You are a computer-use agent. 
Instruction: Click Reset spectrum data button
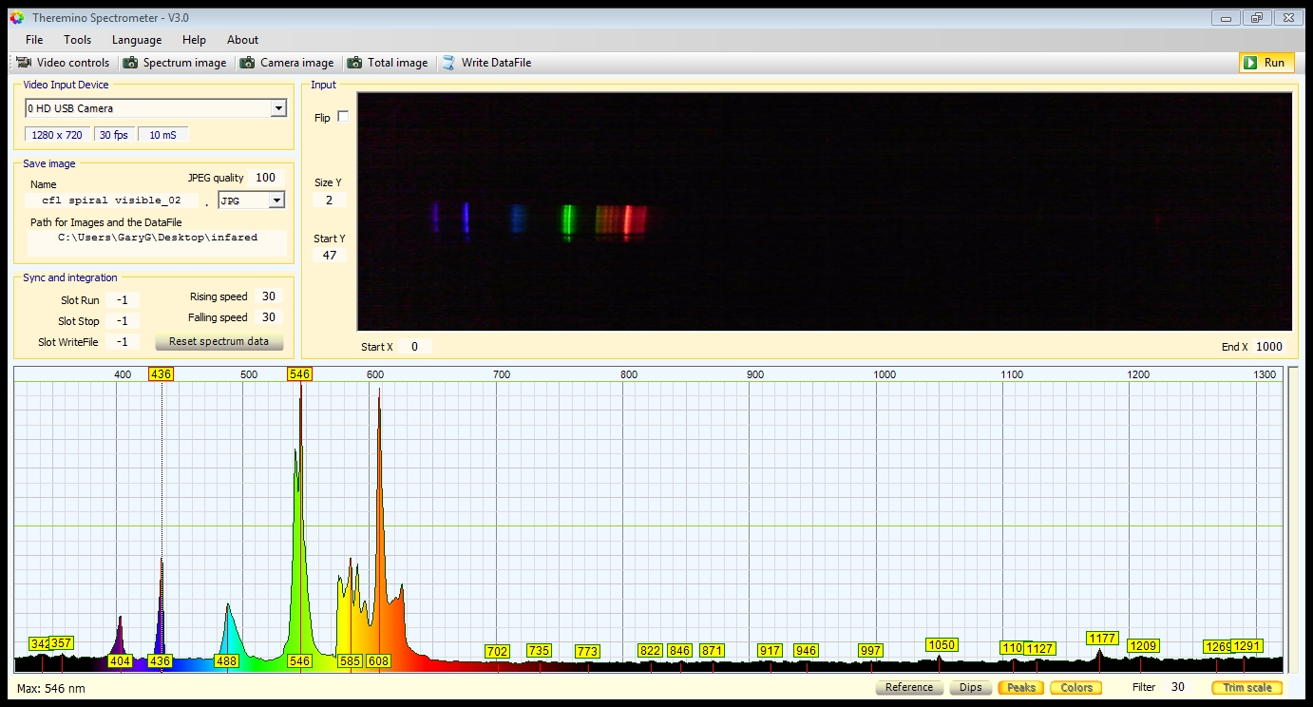(219, 341)
